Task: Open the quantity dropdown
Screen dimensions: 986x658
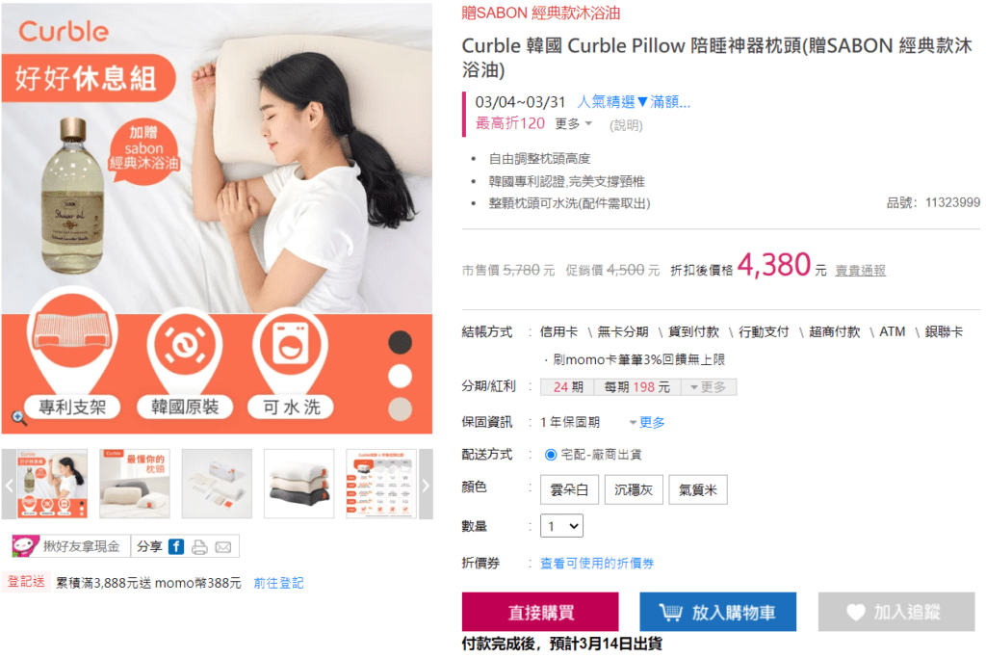Action: [561, 526]
